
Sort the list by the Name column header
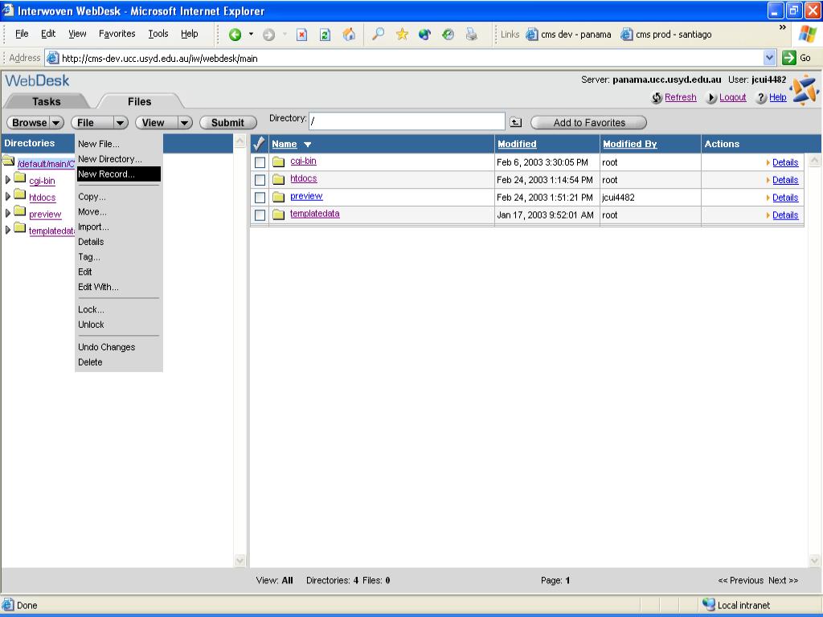[x=285, y=144]
